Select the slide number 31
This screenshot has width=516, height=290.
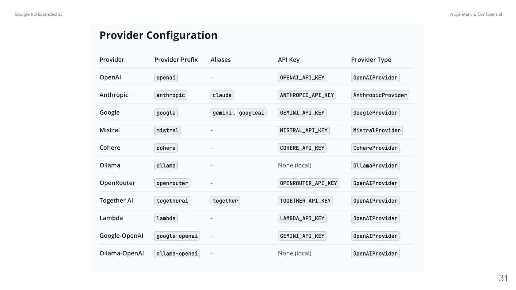pos(503,278)
